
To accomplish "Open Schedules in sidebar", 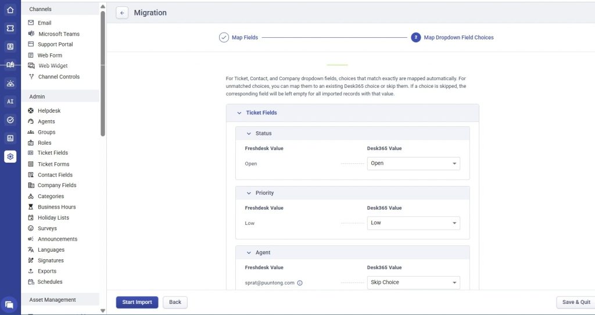I will tap(50, 282).
